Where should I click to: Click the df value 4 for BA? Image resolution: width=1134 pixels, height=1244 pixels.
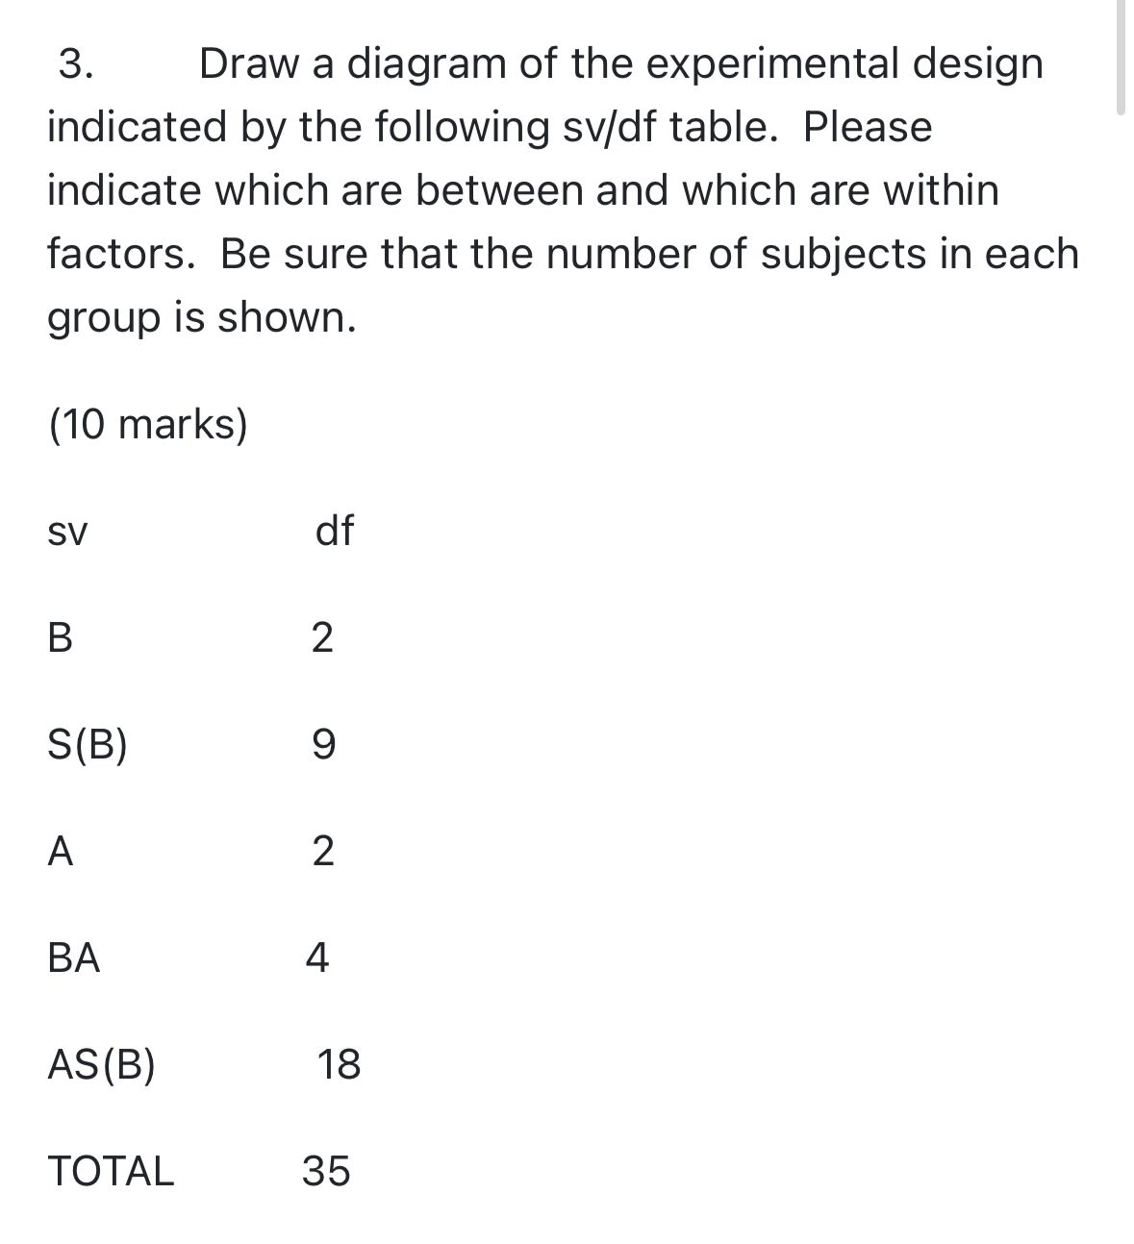coord(317,958)
